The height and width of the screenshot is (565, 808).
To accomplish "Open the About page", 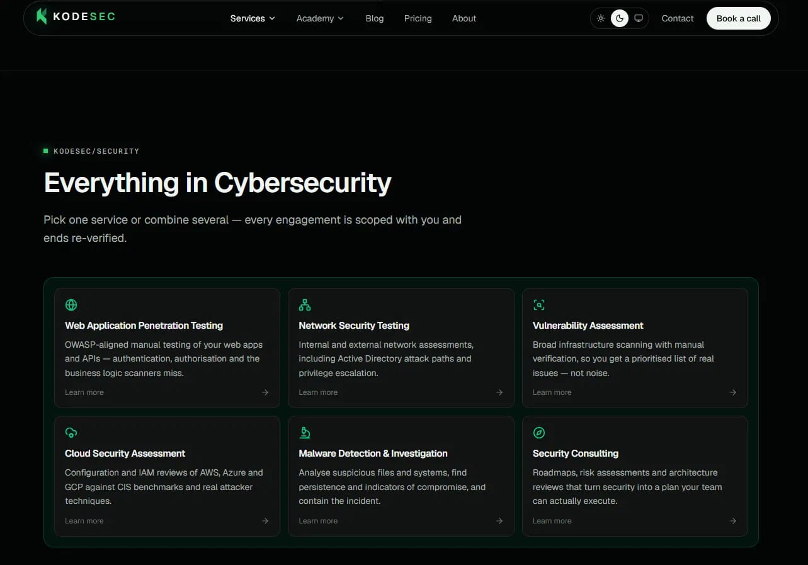I will pyautogui.click(x=464, y=18).
